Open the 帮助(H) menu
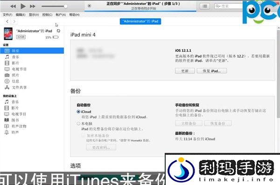 tap(74, 15)
